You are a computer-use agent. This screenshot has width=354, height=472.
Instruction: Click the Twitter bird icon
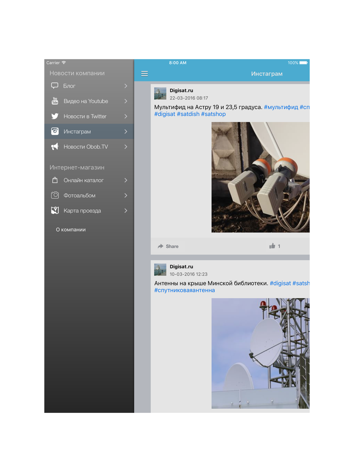(55, 116)
